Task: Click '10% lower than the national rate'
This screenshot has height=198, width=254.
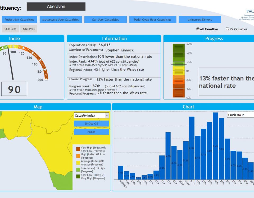Action: [x=125, y=56]
